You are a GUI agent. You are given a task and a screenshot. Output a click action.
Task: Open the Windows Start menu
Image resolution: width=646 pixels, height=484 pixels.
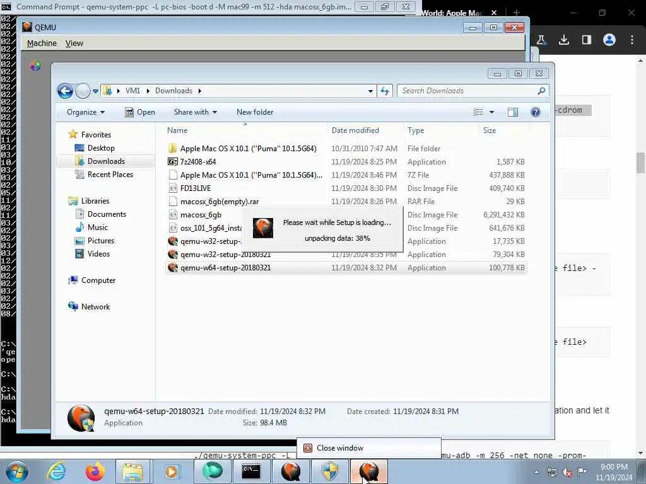(x=16, y=471)
